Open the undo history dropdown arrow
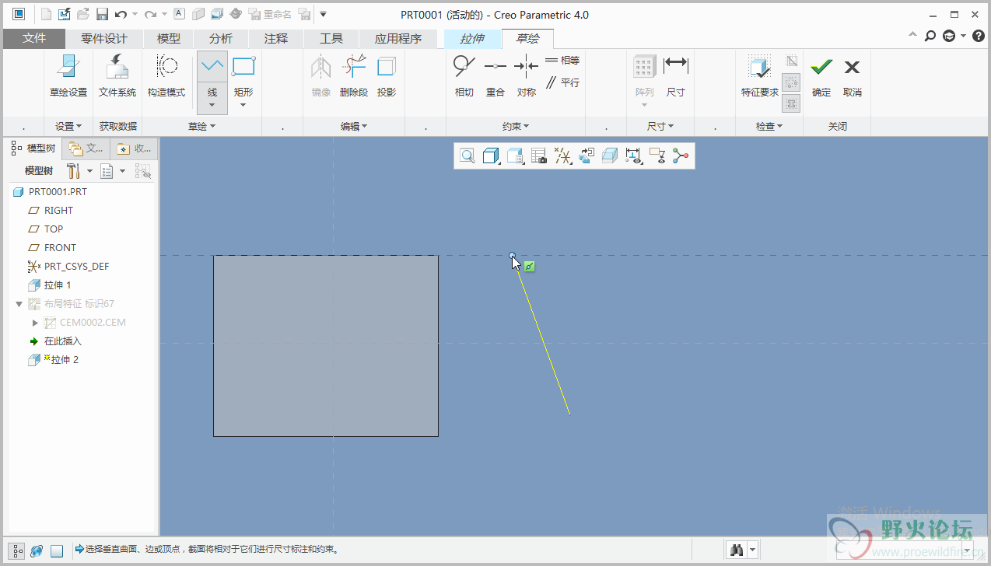The height and width of the screenshot is (566, 991). coord(134,15)
